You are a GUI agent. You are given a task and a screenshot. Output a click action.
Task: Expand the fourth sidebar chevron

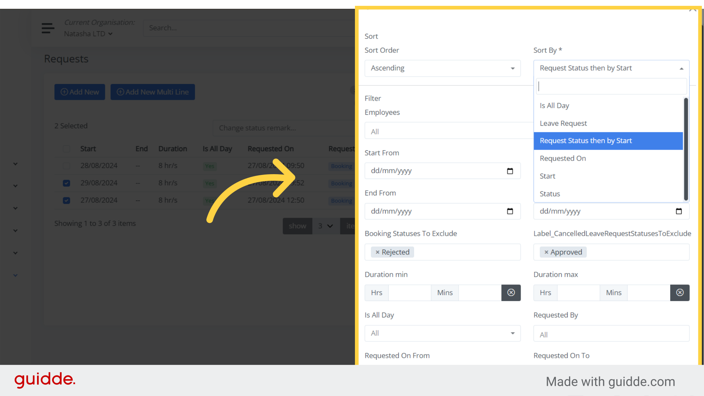coord(15,231)
